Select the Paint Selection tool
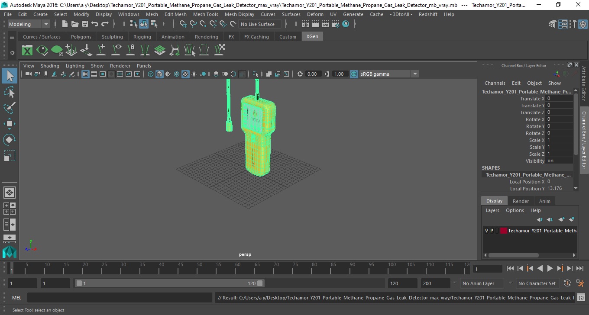 pyautogui.click(x=10, y=108)
